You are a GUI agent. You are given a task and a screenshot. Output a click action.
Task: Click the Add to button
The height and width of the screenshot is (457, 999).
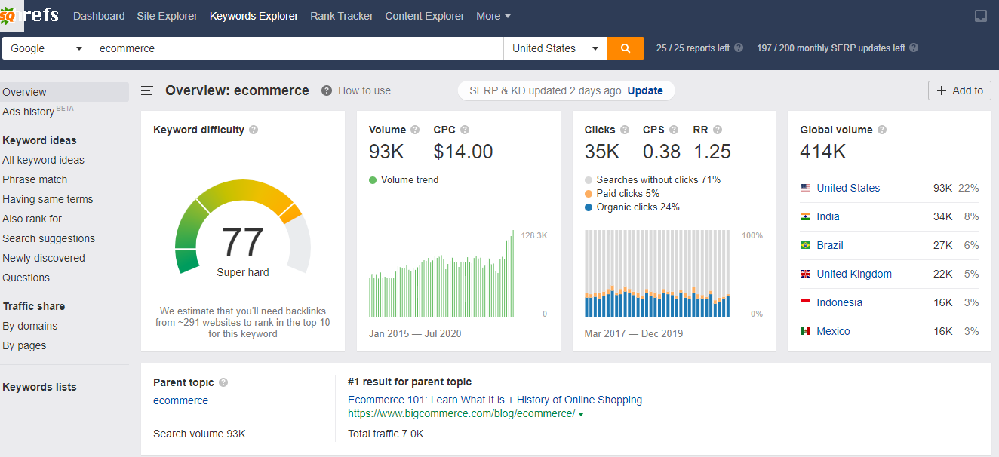959,90
